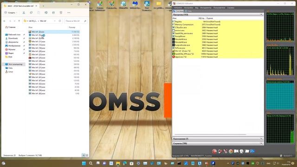The image size is (297, 167).
Task: Sort Explorer files by Имя column
Action: 30,27
